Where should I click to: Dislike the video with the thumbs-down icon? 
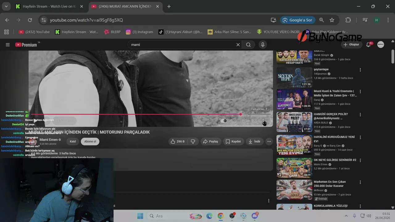click(193, 142)
